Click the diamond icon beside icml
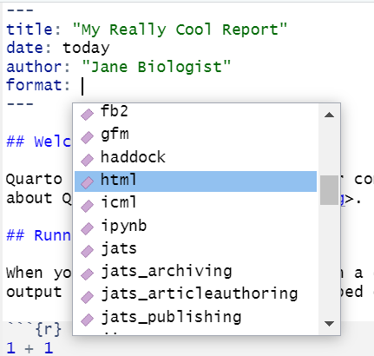 pyautogui.click(x=87, y=206)
